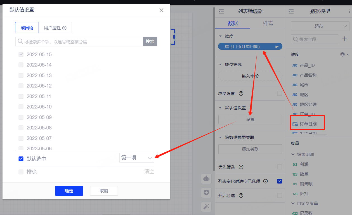The height and width of the screenshot is (215, 352).
Task: Click the sort icon on the 年-月-日 dimension pill
Action: (277, 46)
